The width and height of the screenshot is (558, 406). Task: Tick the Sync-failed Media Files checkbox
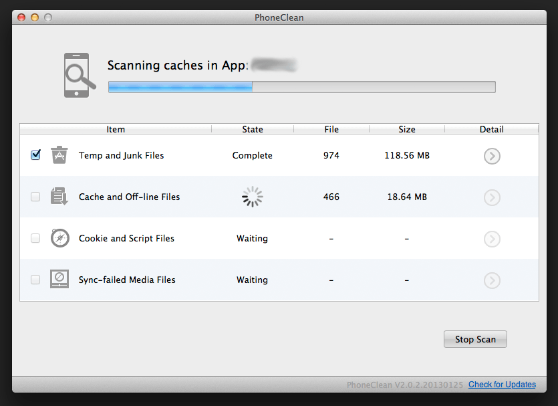35,280
